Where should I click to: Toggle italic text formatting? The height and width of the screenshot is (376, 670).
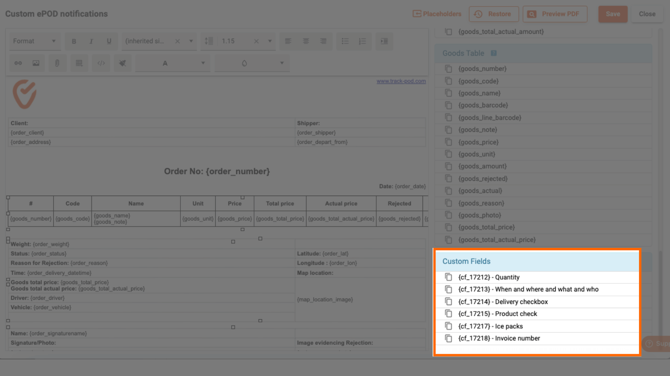91,41
